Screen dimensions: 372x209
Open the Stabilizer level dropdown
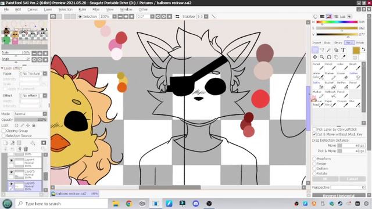tap(206, 16)
